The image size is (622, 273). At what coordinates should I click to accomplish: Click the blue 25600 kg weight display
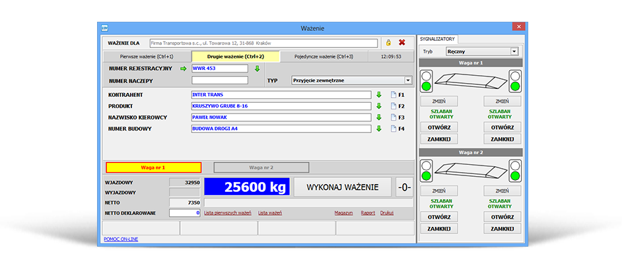click(246, 187)
